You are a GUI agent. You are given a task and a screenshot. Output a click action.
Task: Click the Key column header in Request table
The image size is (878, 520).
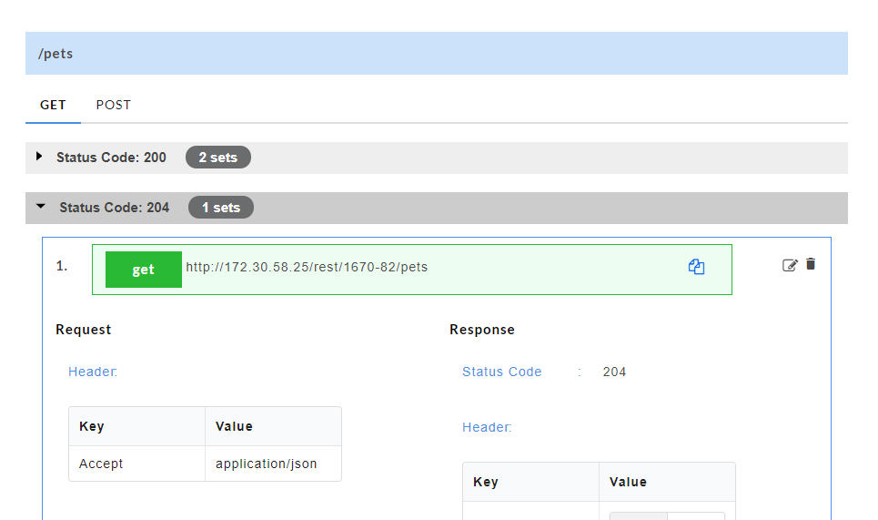pyautogui.click(x=136, y=426)
